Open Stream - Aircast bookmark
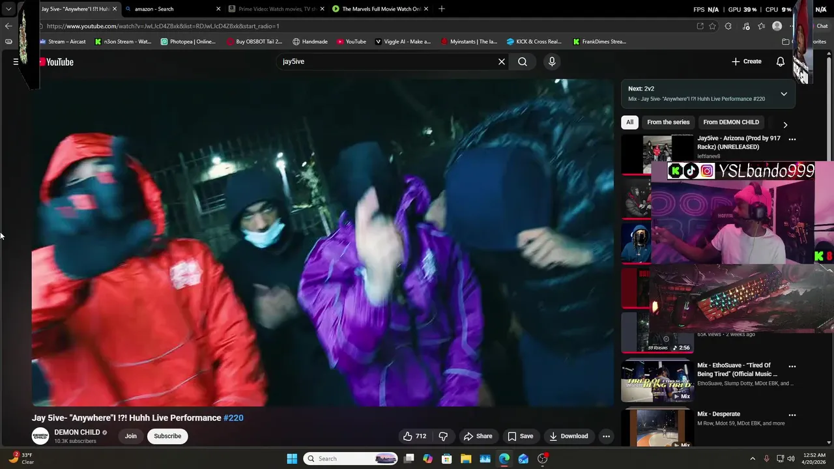 point(63,42)
